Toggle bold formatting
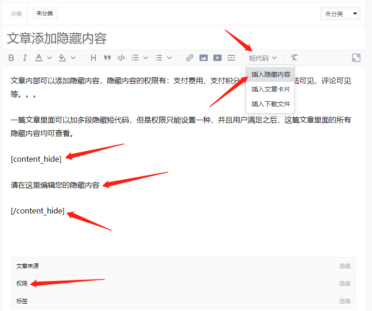372x311 pixels. coord(12,58)
